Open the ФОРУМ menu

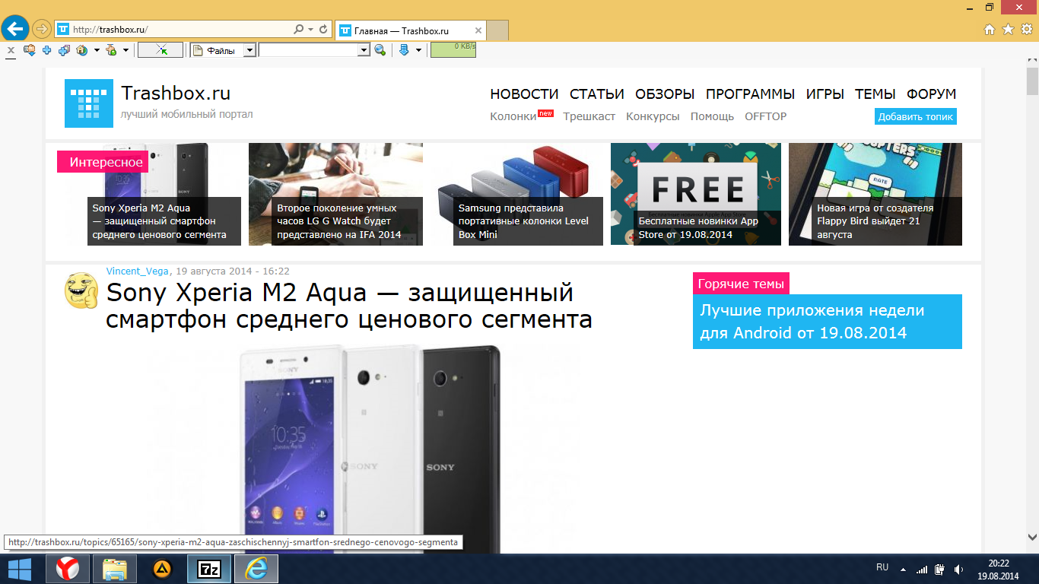pos(931,94)
